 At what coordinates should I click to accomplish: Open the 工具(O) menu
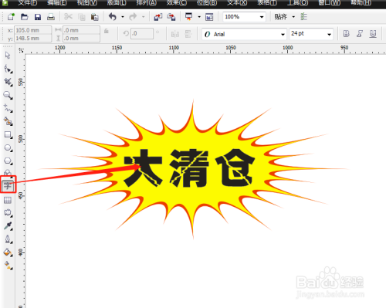[297, 3]
